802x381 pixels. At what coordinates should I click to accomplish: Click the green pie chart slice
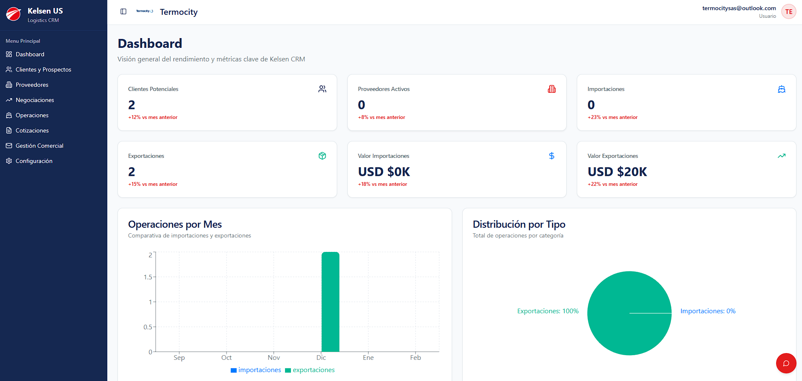coord(629,313)
